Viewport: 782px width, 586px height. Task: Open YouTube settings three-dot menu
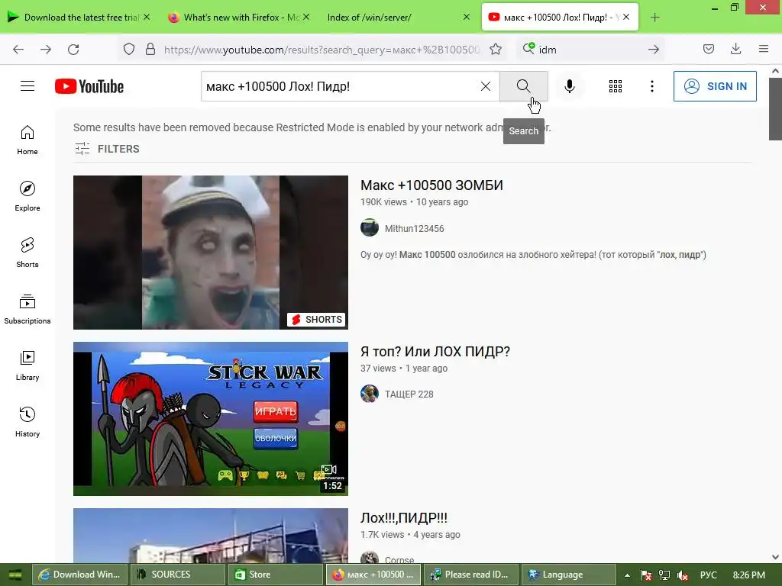652,86
